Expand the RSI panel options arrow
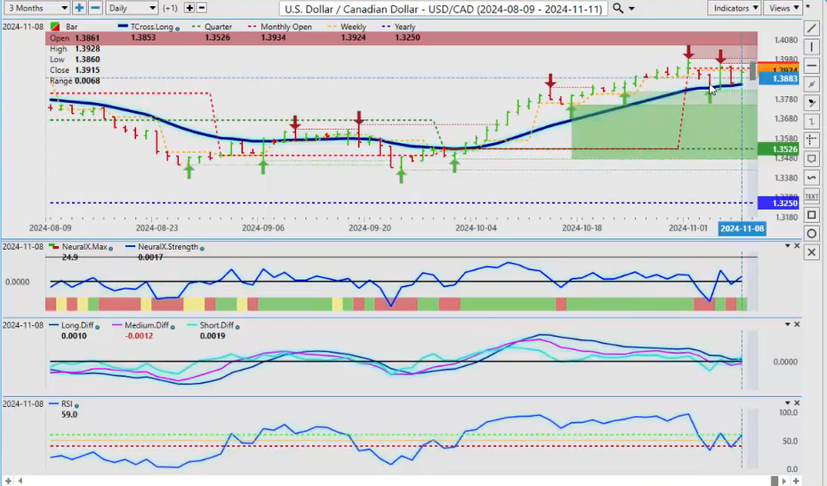 [x=786, y=403]
